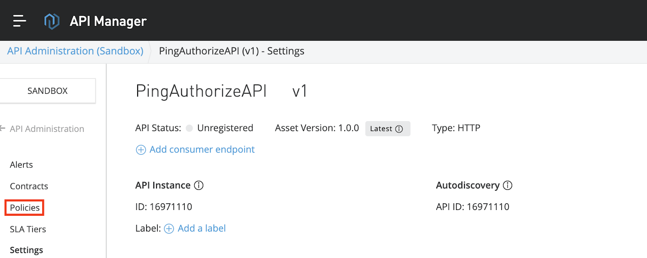Go to Contracts in the sidebar
Screen dimensions: 647x258
click(29, 186)
